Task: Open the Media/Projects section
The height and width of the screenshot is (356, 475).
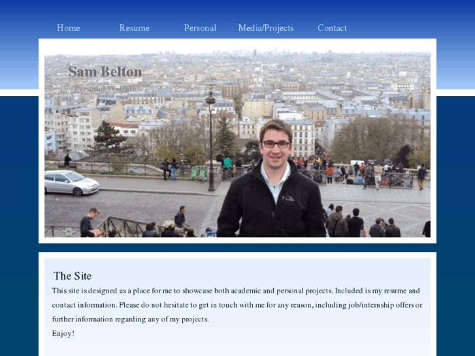Action: 266,28
